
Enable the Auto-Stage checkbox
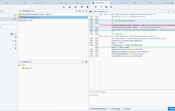point(109,109)
